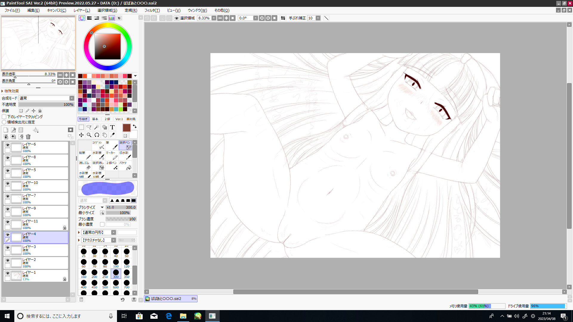The width and height of the screenshot is (573, 322).
Task: Choose the 鉛筆 pencil tool
Action: (x=85, y=155)
